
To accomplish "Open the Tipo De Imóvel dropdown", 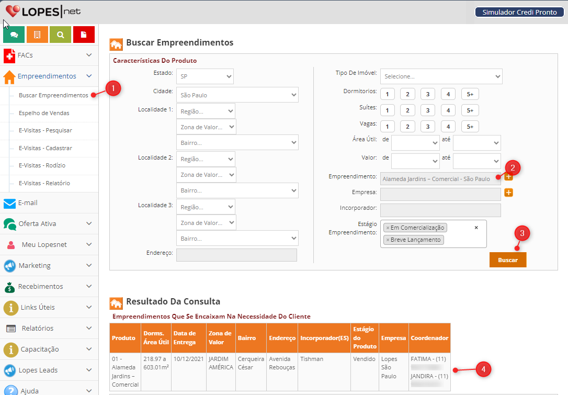I will tap(441, 76).
